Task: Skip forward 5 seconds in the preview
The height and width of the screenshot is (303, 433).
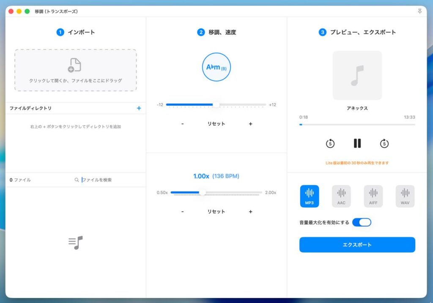Action: coord(384,143)
